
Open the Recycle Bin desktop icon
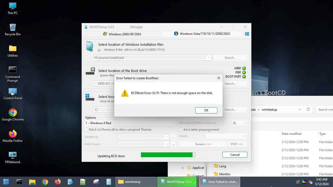pyautogui.click(x=12, y=30)
